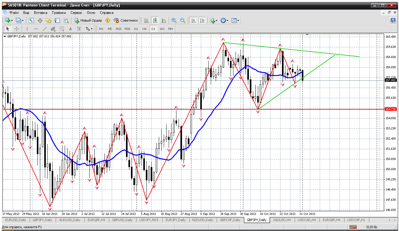Switch to the GBPCHF,Daily chart tab

(230, 220)
